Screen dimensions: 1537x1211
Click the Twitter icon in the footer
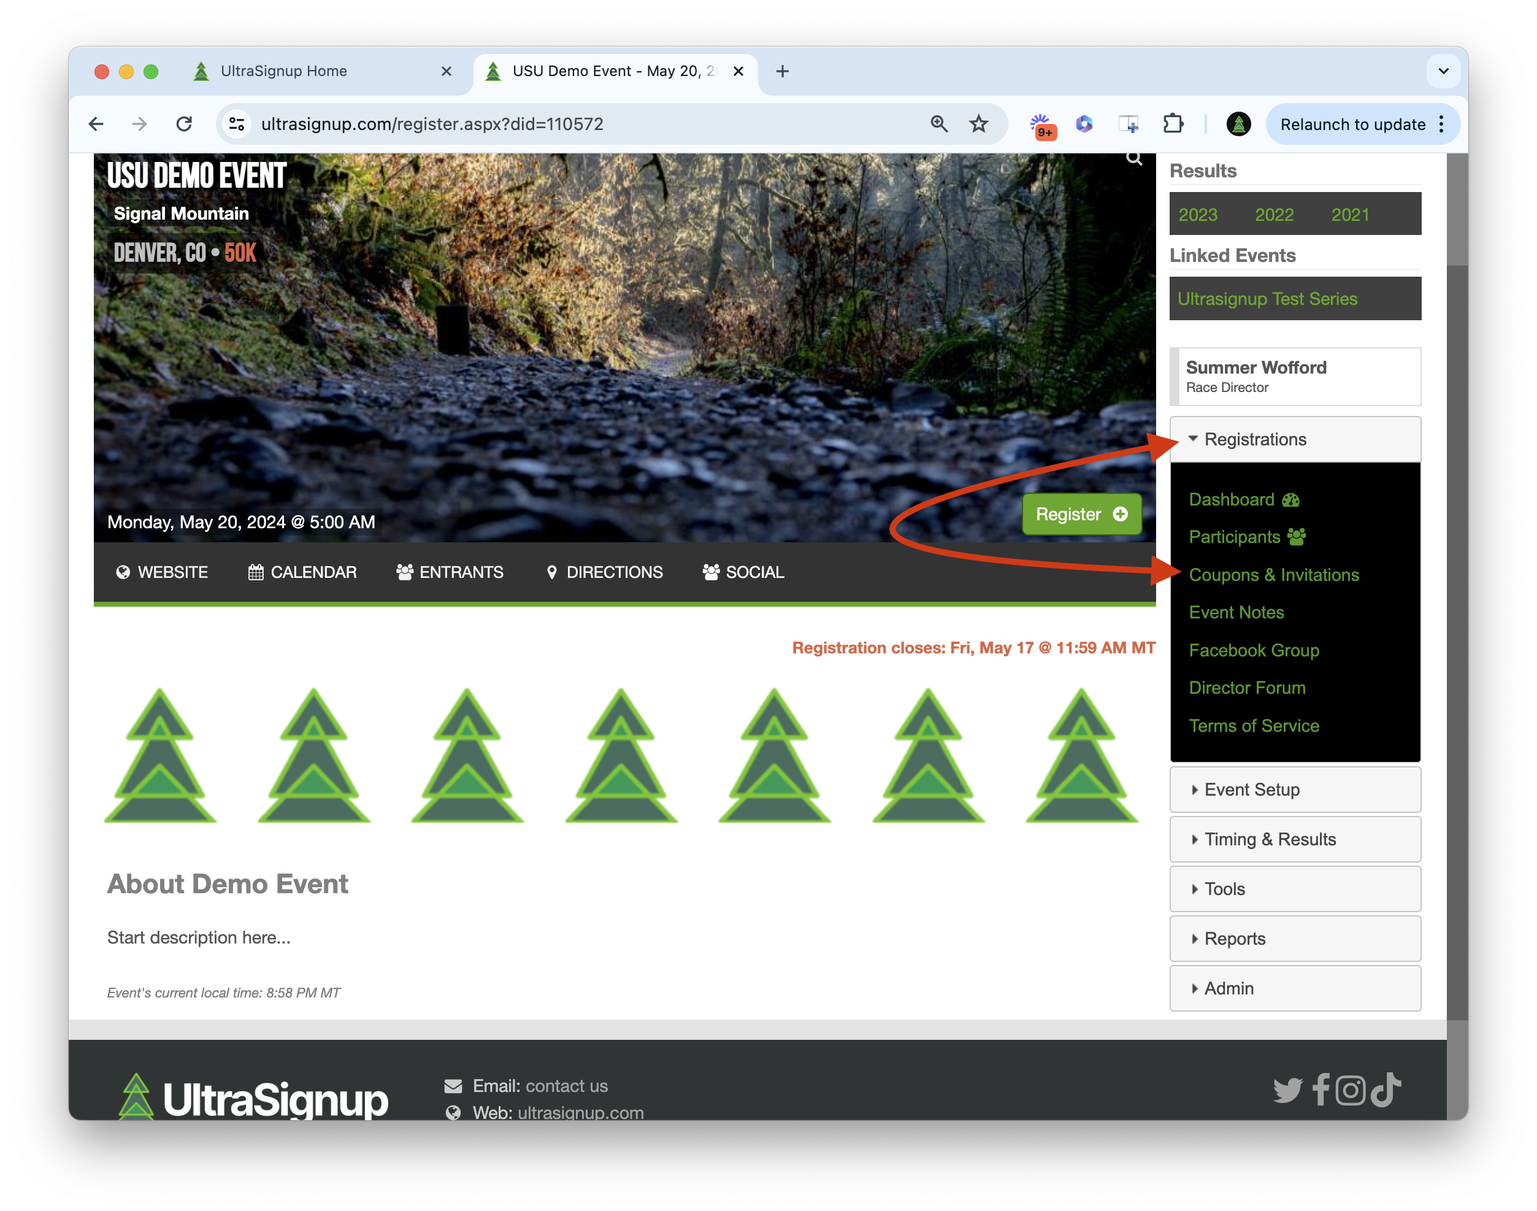pos(1287,1091)
